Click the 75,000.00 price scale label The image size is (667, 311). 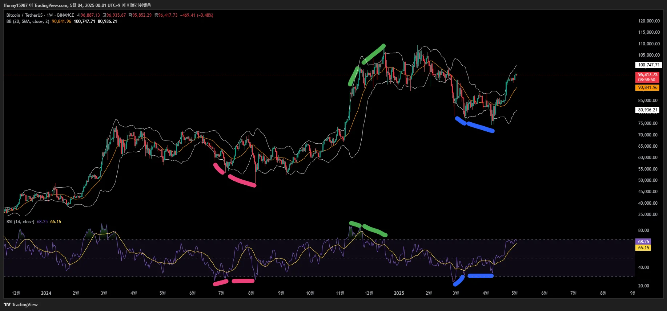(x=648, y=123)
